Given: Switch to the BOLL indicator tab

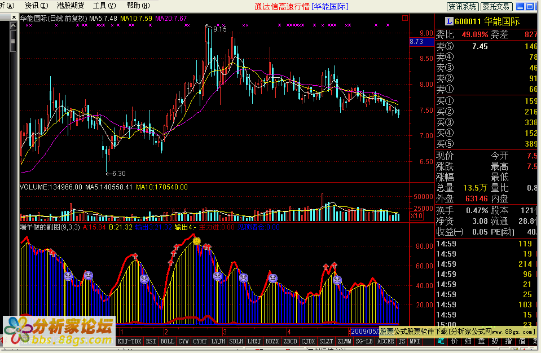Looking at the screenshot, I should 168,341.
